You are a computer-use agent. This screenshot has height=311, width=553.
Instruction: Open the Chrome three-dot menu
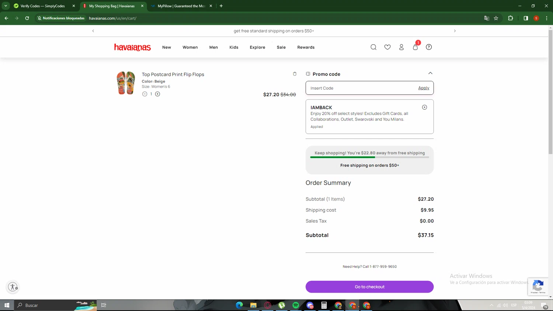(547, 18)
